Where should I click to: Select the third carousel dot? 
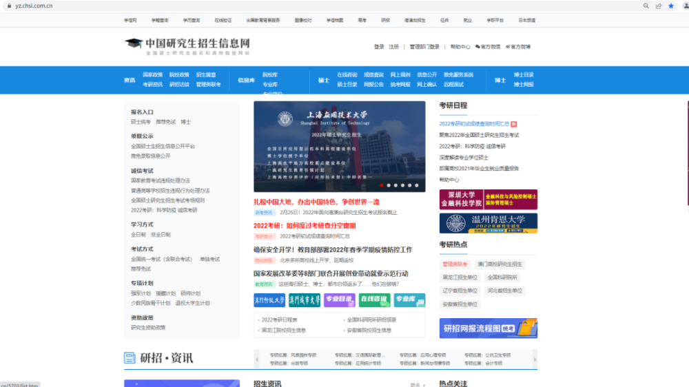(x=395, y=185)
